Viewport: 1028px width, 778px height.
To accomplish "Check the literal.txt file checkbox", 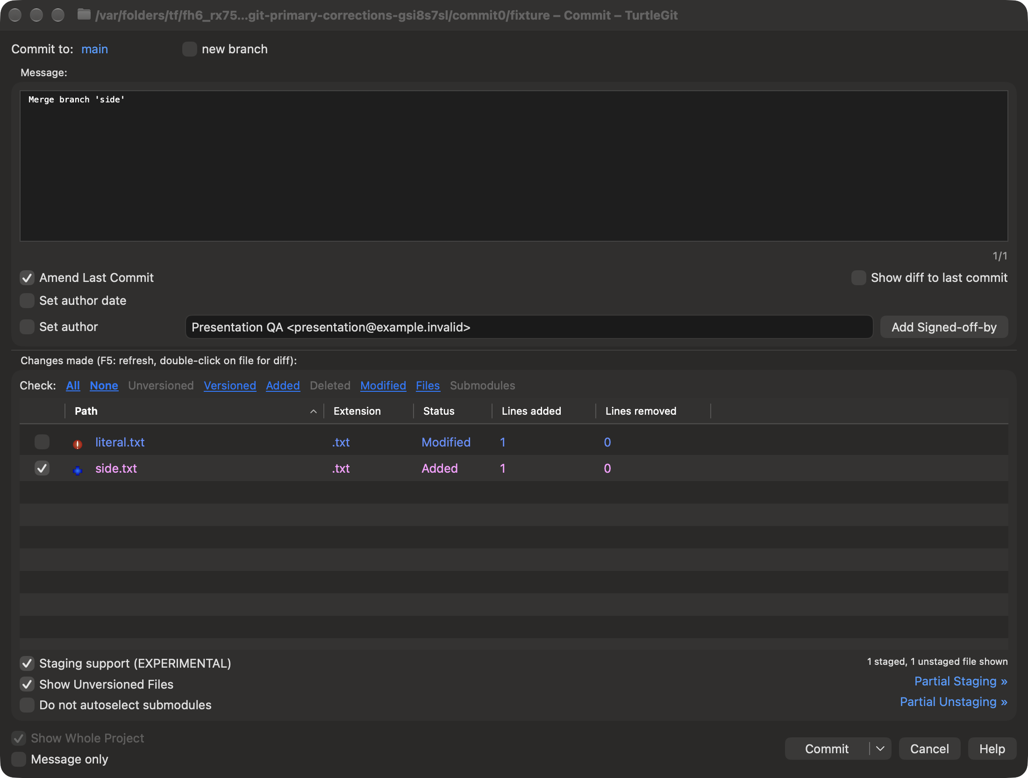I will click(42, 442).
